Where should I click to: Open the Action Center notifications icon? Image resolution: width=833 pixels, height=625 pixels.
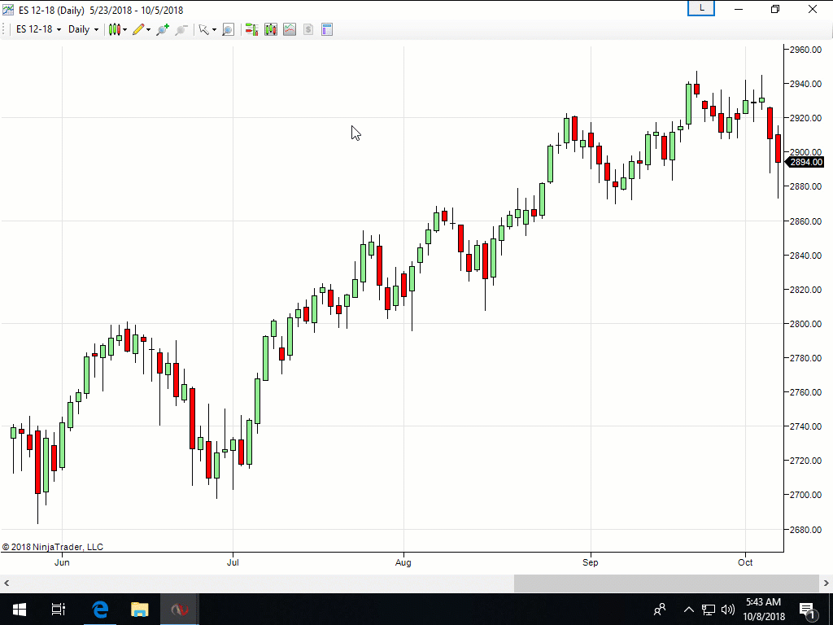[x=808, y=610]
